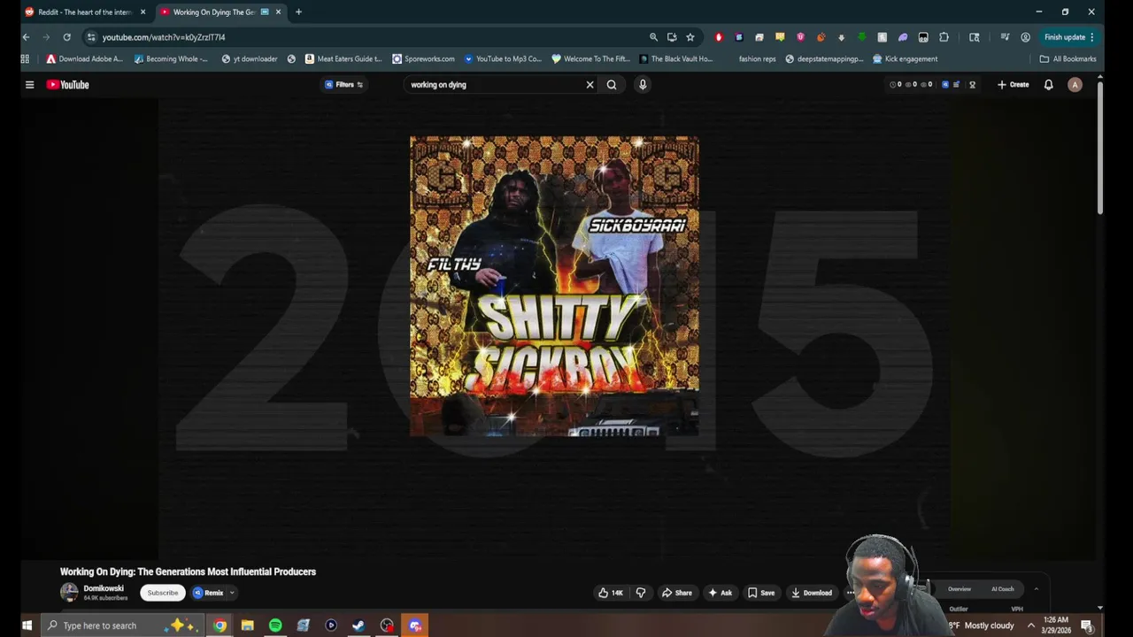Focus the youtube.com address bar URL
This screenshot has height=637, width=1133.
164,37
